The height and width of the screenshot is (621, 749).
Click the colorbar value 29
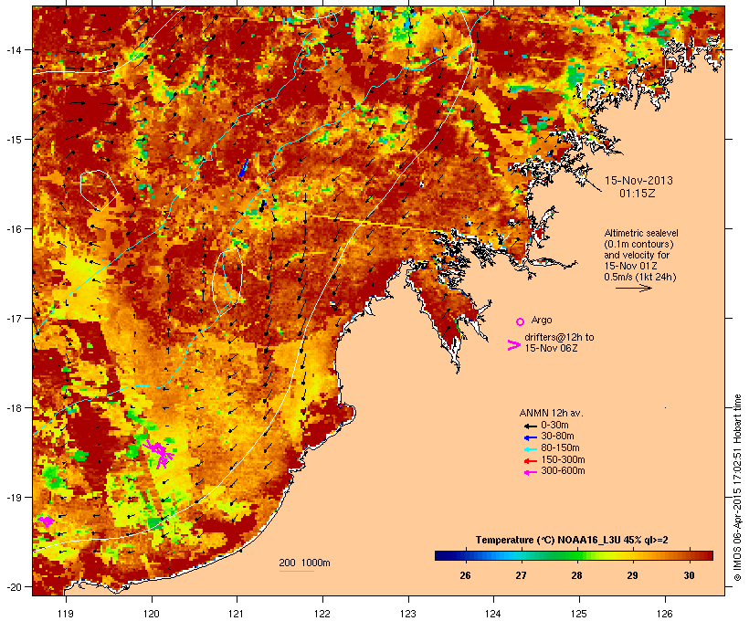point(632,575)
